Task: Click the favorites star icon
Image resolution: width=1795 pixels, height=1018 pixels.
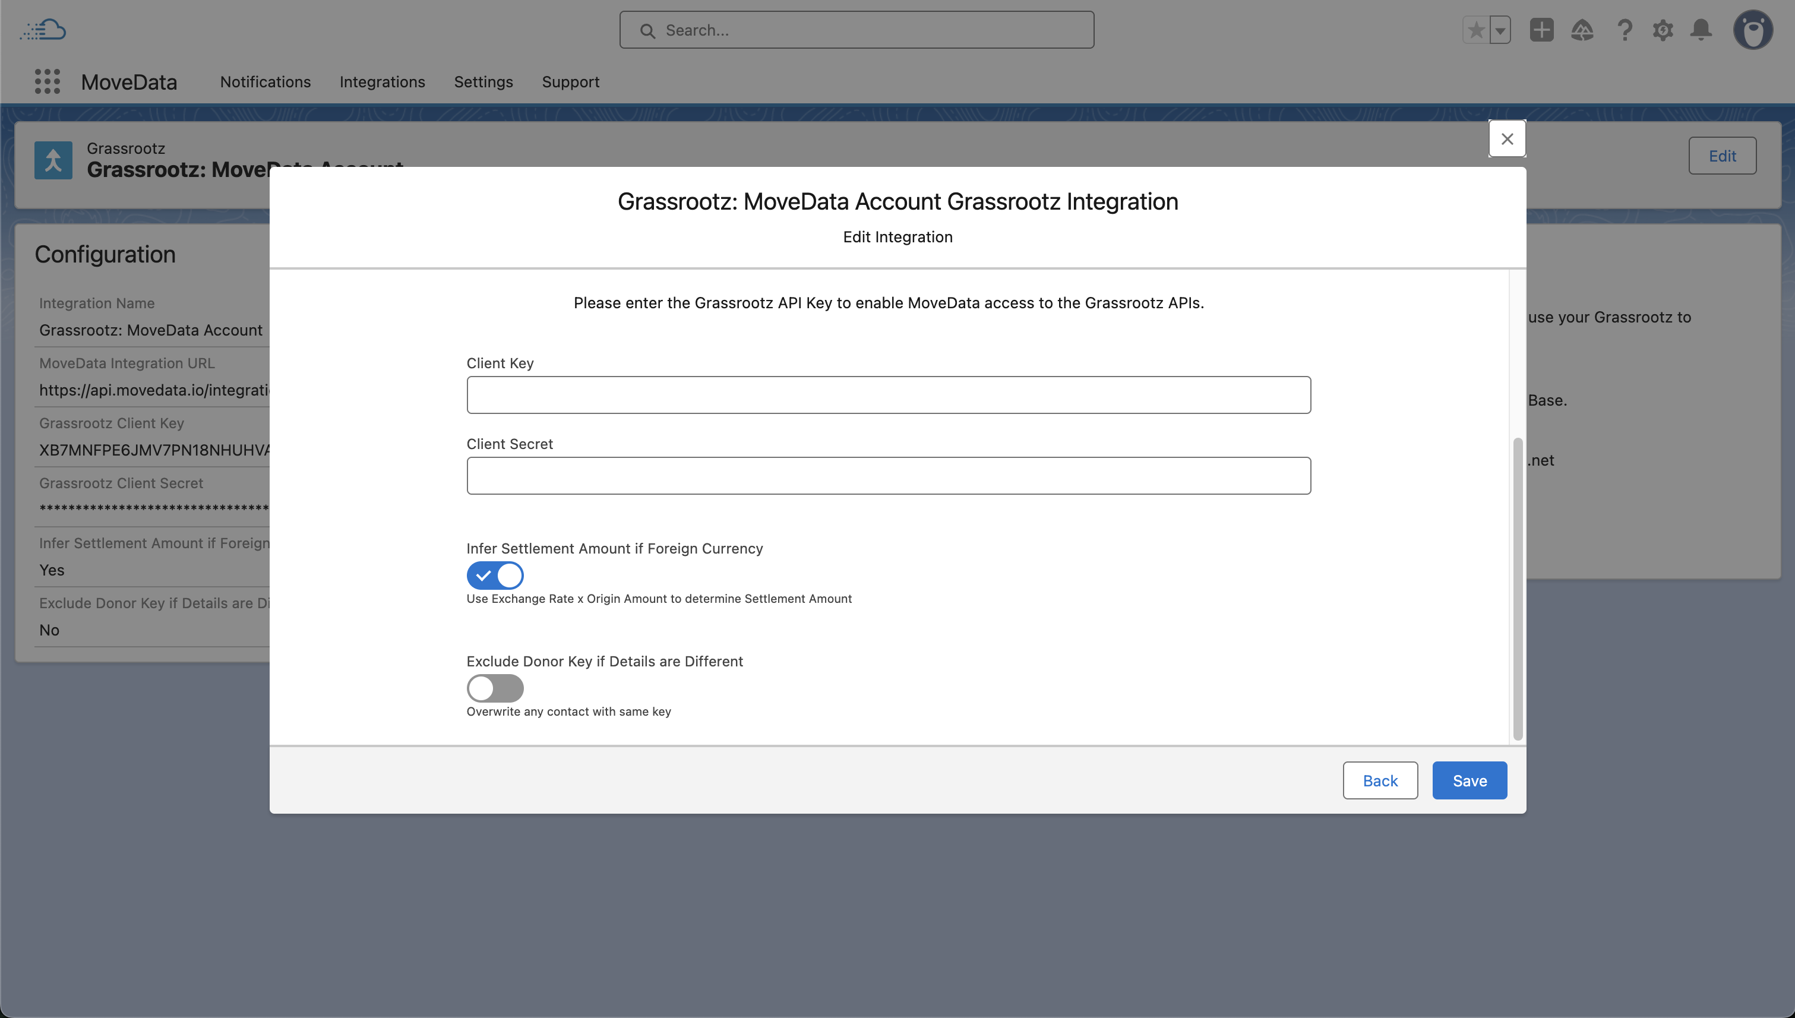Action: coord(1475,30)
